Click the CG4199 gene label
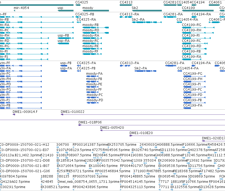Image resolution: width=225 pixels, height=191 pixels. click(x=188, y=8)
